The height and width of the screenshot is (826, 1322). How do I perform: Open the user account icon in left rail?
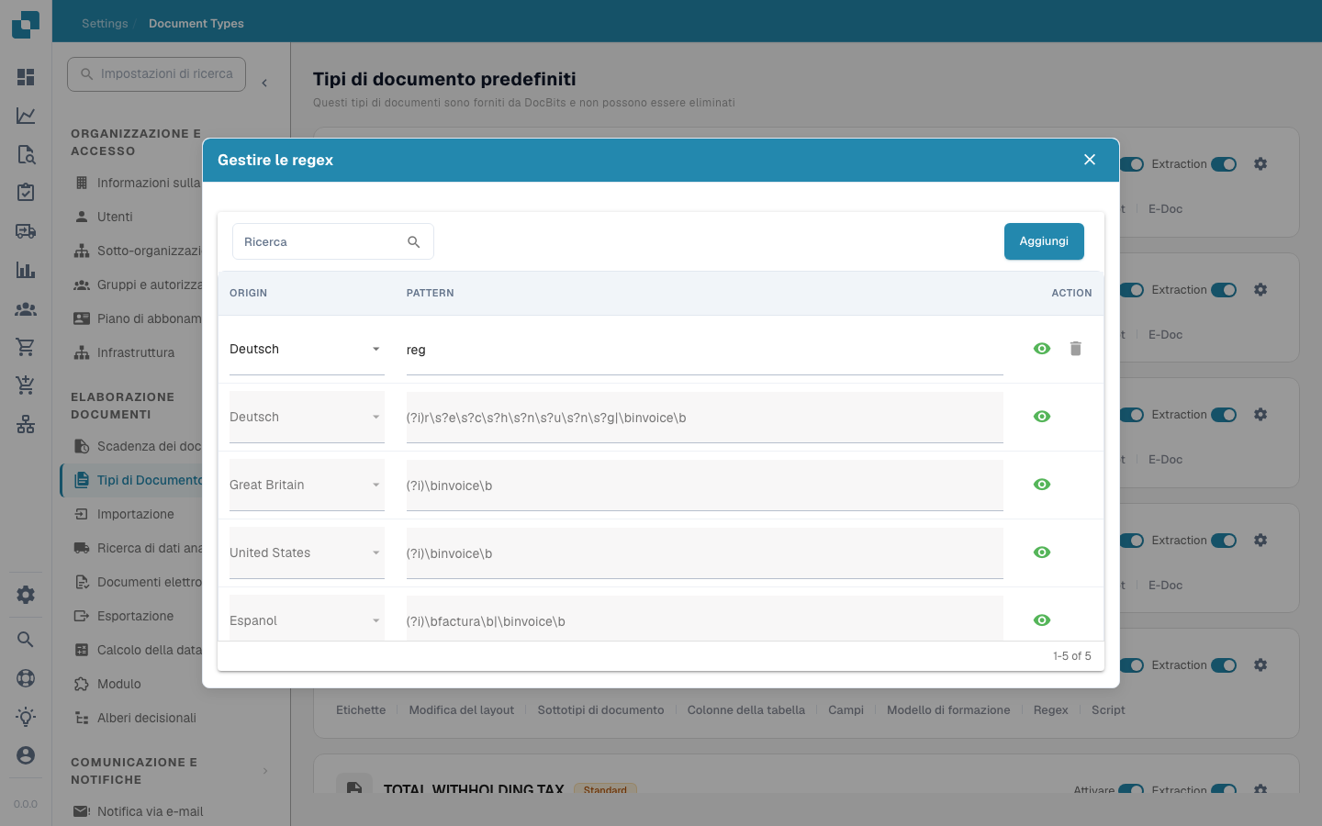[26, 755]
